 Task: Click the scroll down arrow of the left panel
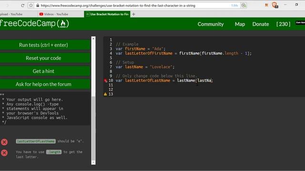(93, 162)
